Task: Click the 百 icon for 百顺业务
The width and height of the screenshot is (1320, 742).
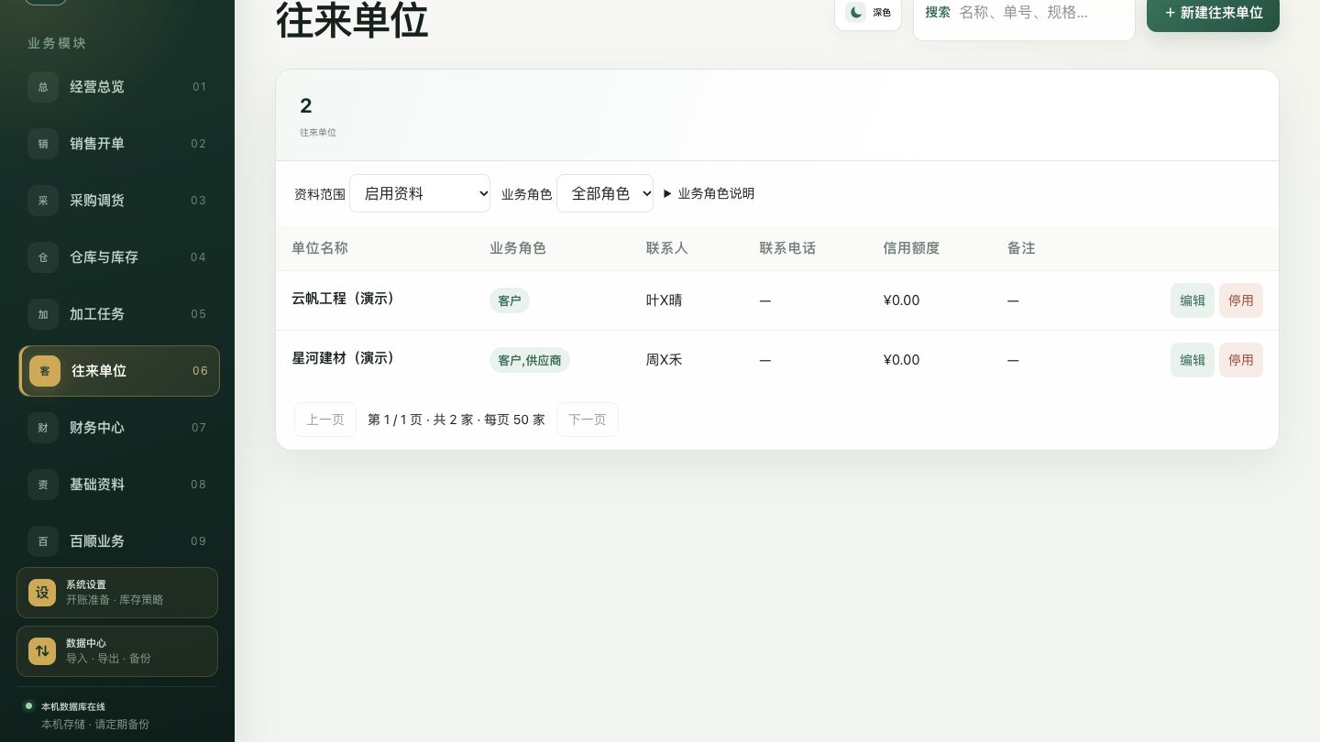Action: [43, 541]
